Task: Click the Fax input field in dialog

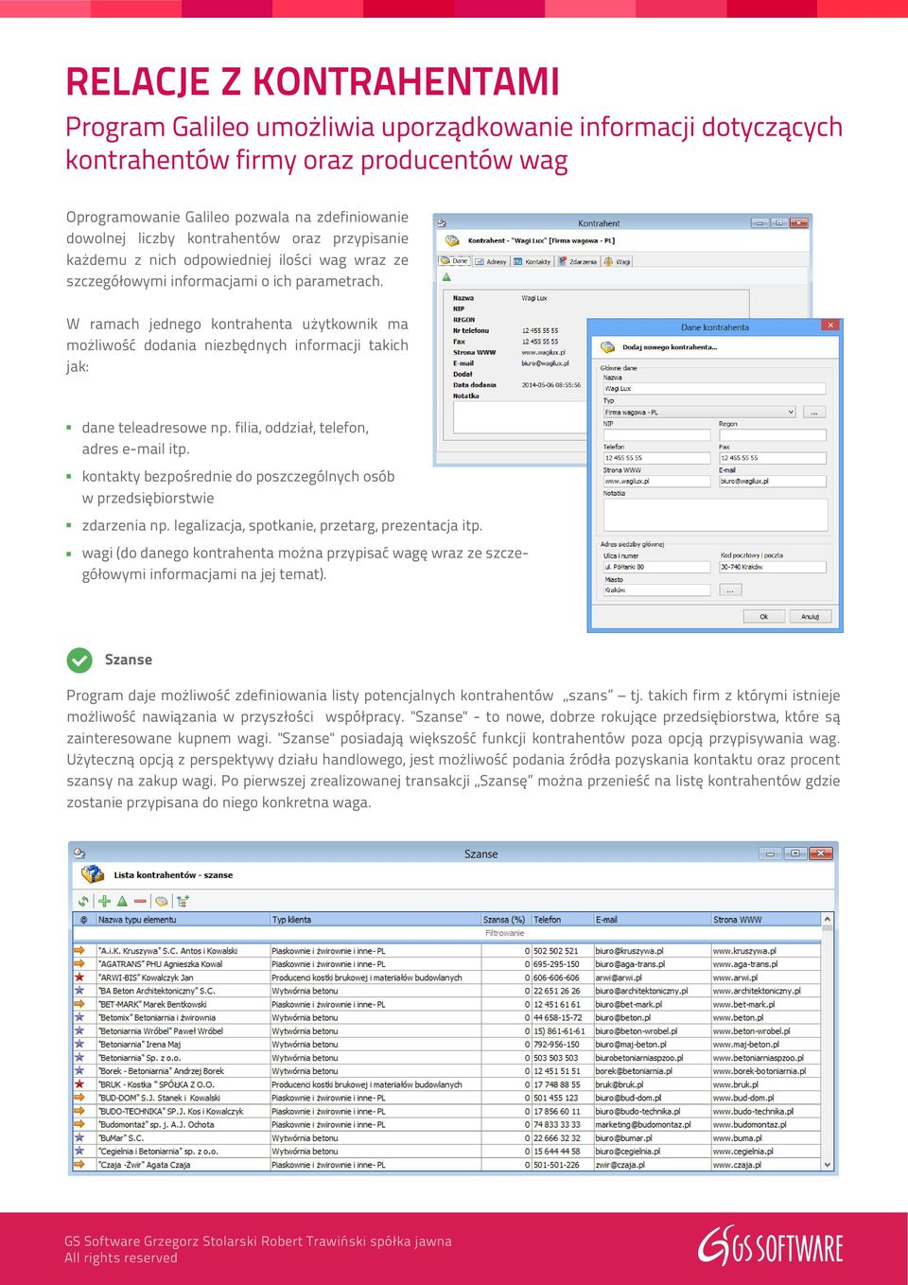Action: (x=773, y=458)
